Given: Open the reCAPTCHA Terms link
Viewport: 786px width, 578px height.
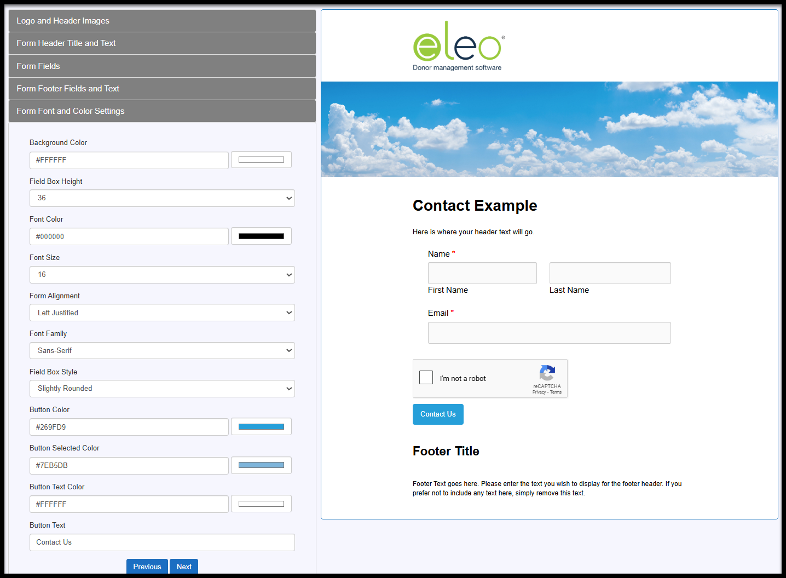Looking at the screenshot, I should [556, 392].
